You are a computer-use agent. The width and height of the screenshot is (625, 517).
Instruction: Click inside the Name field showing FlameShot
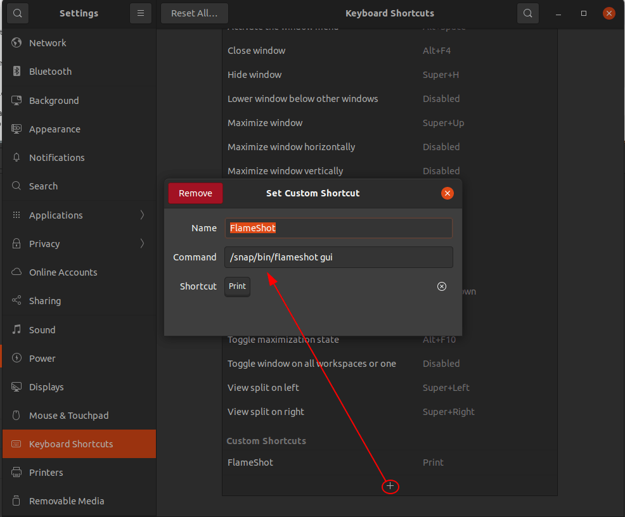click(338, 228)
